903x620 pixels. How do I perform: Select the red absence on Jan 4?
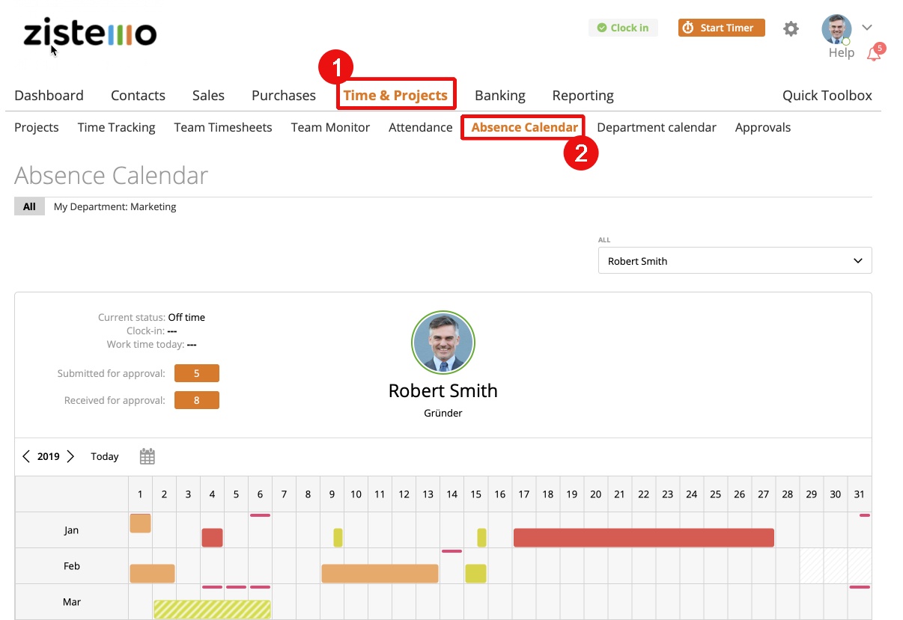[x=212, y=538]
